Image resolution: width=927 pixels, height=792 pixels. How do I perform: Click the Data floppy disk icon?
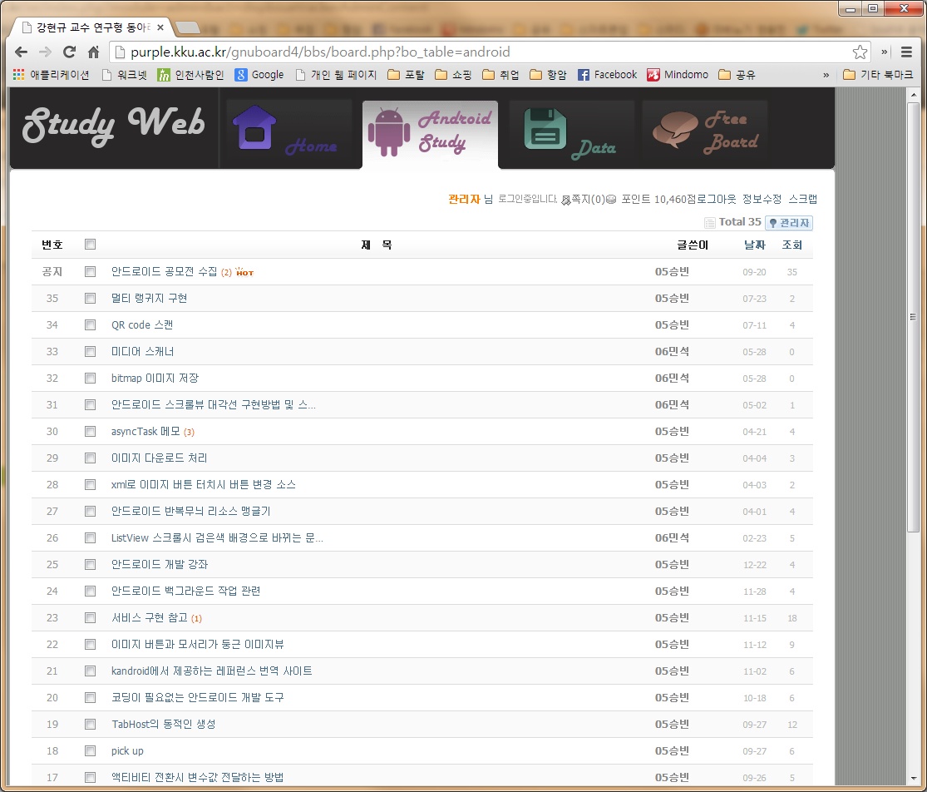(x=545, y=131)
